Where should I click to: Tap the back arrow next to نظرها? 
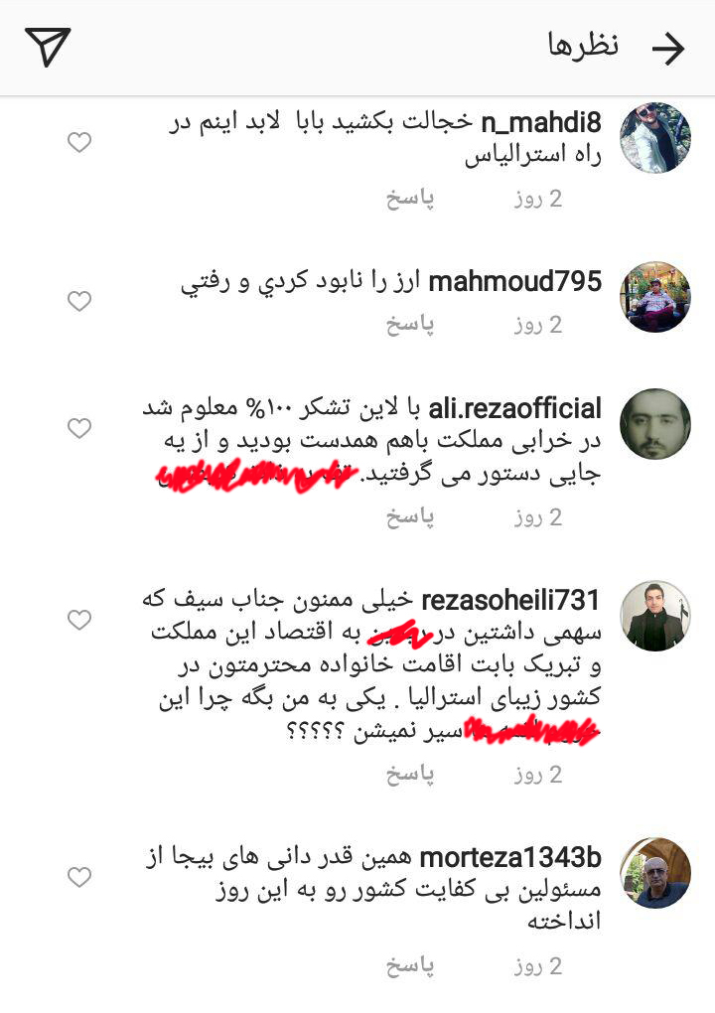(668, 48)
